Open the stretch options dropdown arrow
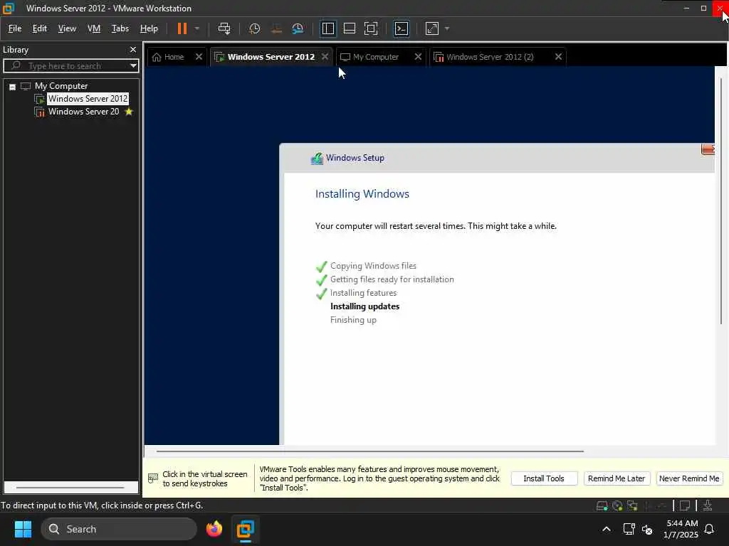This screenshot has width=729, height=546. click(447, 28)
